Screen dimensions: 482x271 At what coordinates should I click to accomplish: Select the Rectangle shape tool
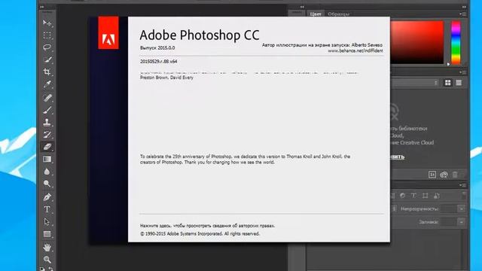click(x=47, y=234)
